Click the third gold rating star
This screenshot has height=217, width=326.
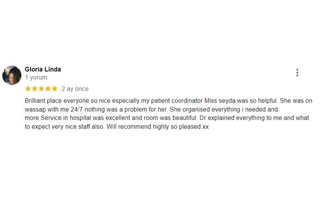41,88
